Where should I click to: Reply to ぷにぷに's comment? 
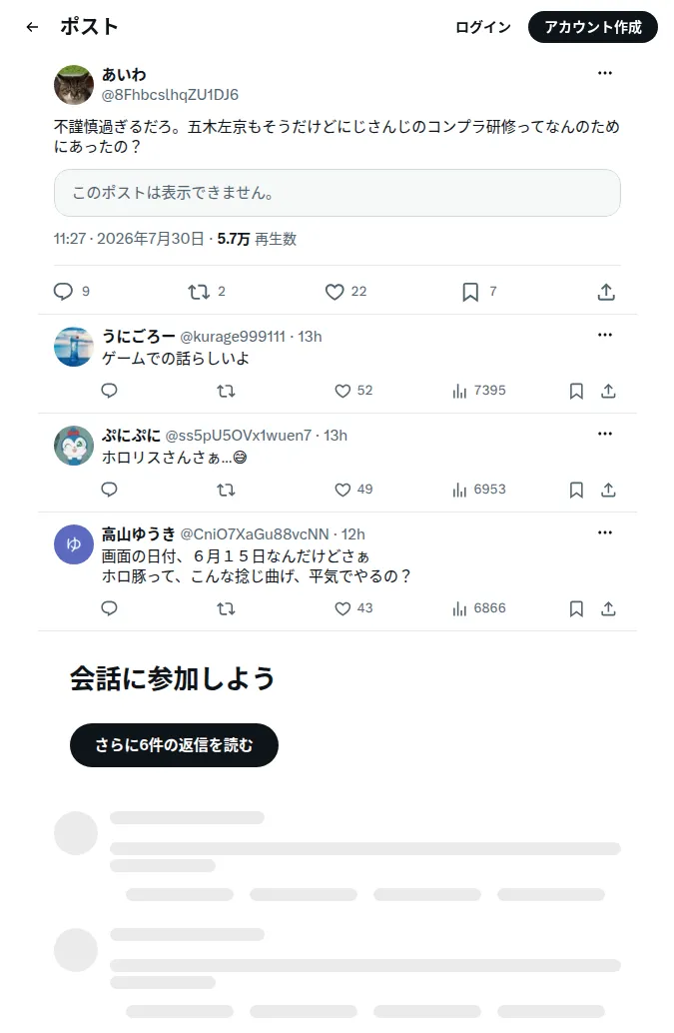[109, 490]
